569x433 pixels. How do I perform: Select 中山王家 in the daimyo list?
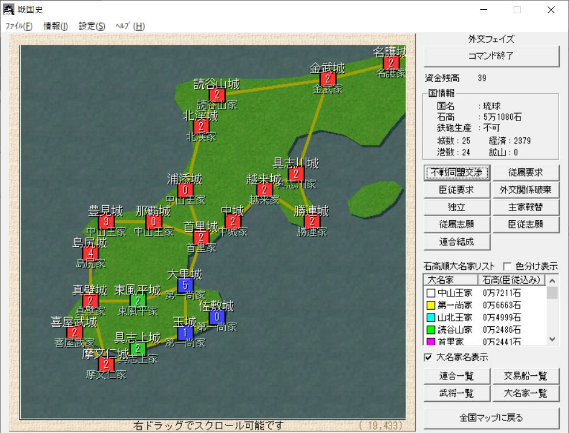pos(454,293)
